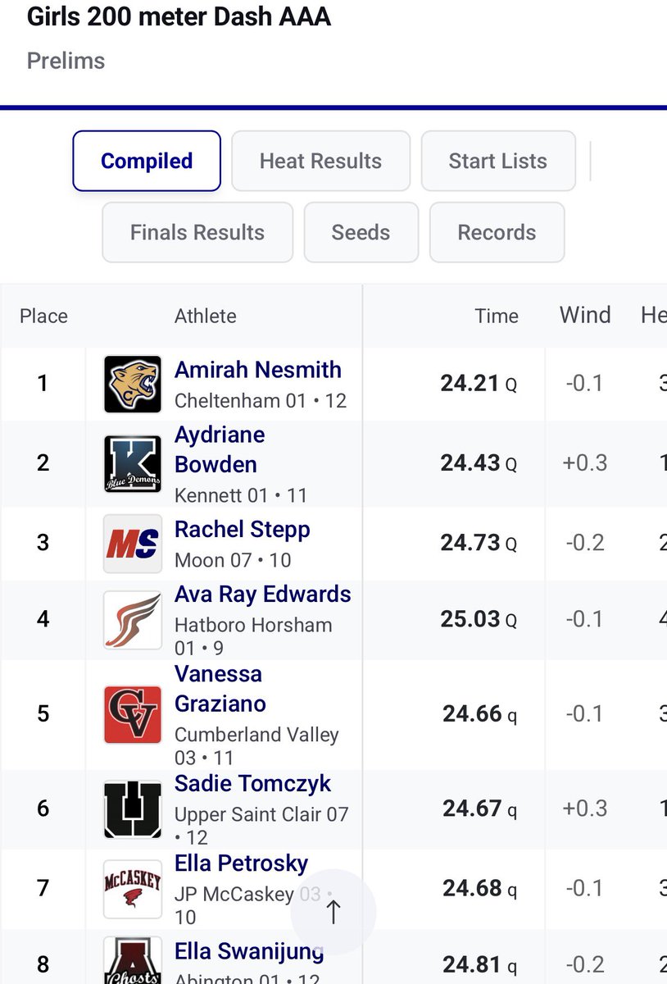Tap the Cumberland Valley CV logo

click(x=133, y=714)
